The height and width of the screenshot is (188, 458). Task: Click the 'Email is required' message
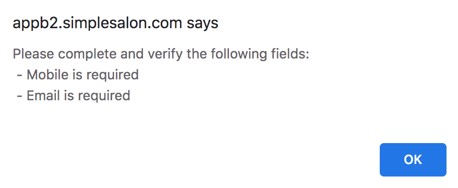click(78, 96)
